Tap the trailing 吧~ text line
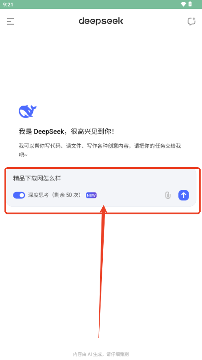The height and width of the screenshot is (360, 202). 23,155
